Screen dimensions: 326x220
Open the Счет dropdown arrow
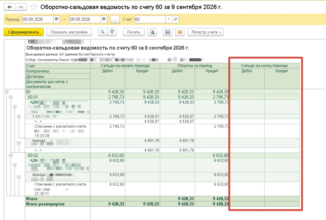(x=169, y=19)
